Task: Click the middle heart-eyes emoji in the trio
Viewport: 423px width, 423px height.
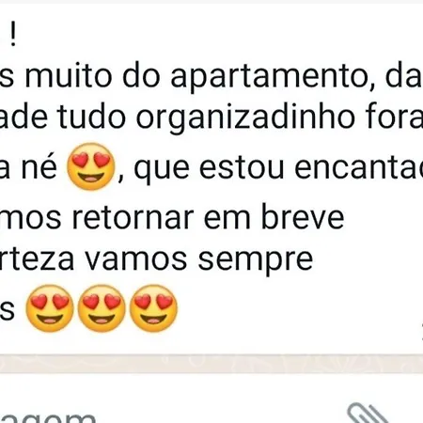Action: pyautogui.click(x=102, y=308)
